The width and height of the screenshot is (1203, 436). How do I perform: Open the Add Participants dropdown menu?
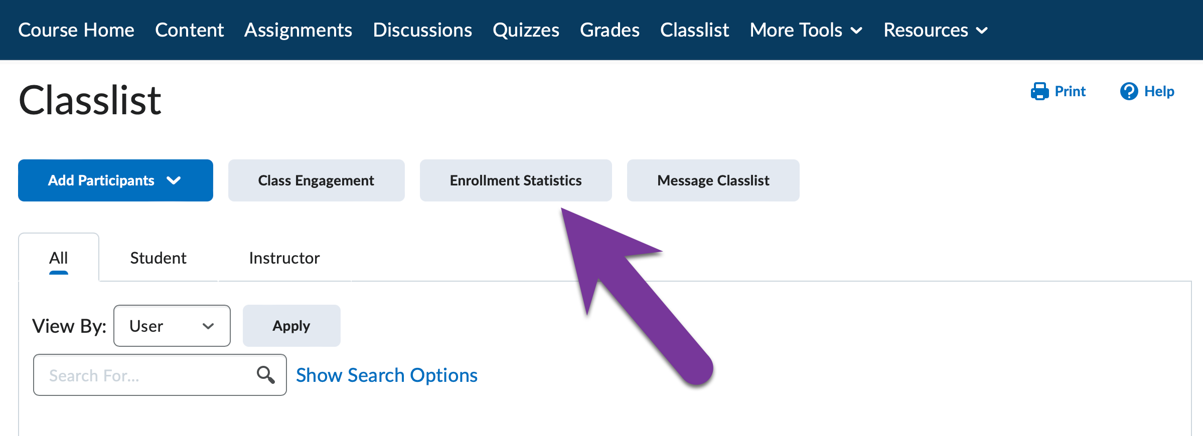115,180
